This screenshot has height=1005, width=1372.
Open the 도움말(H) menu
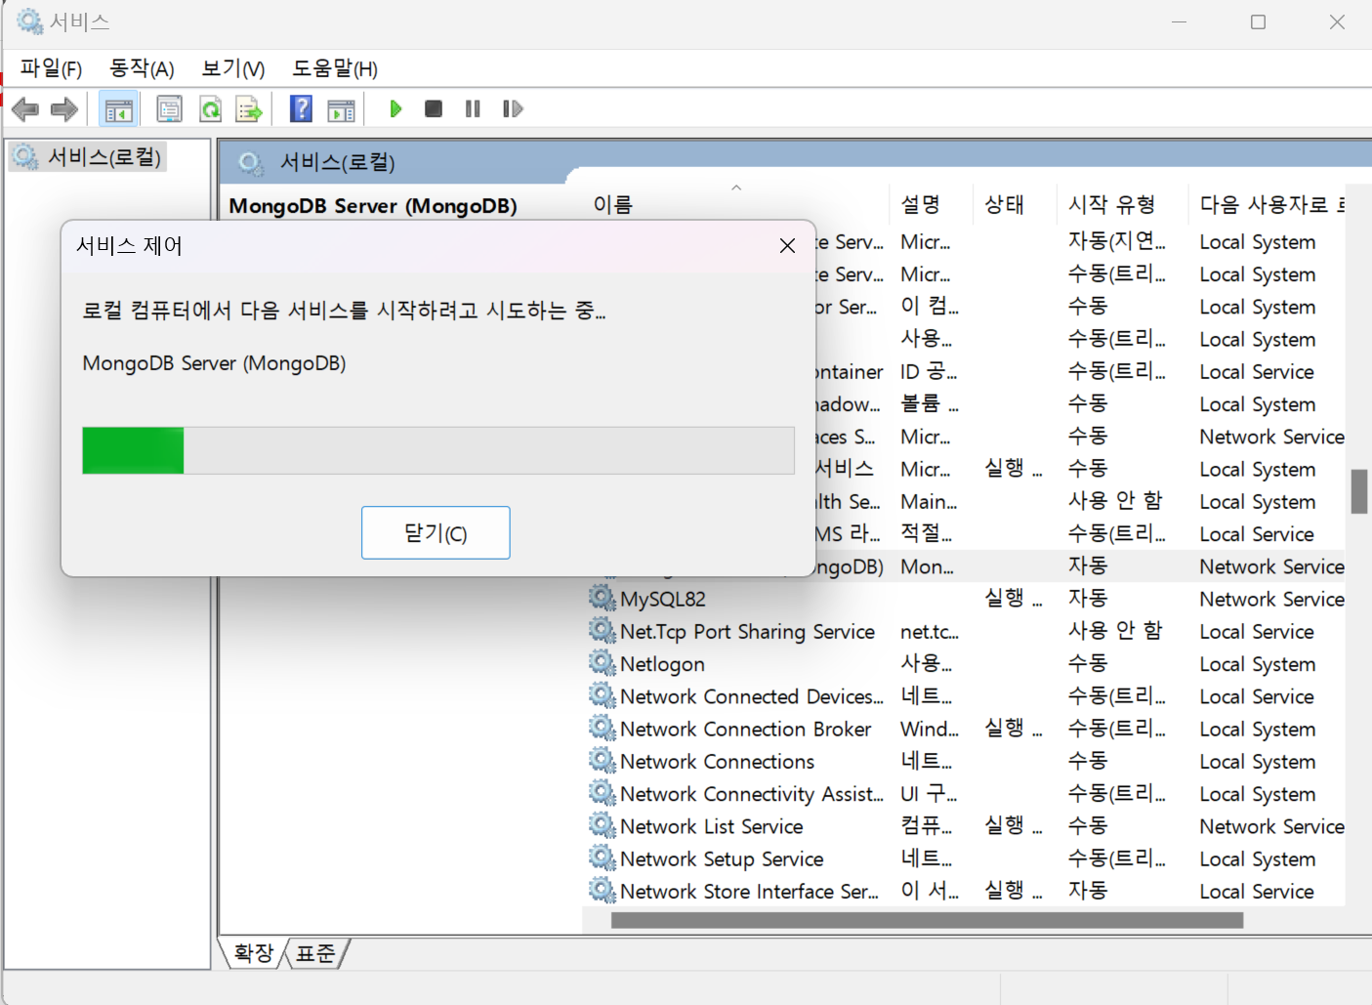335,68
